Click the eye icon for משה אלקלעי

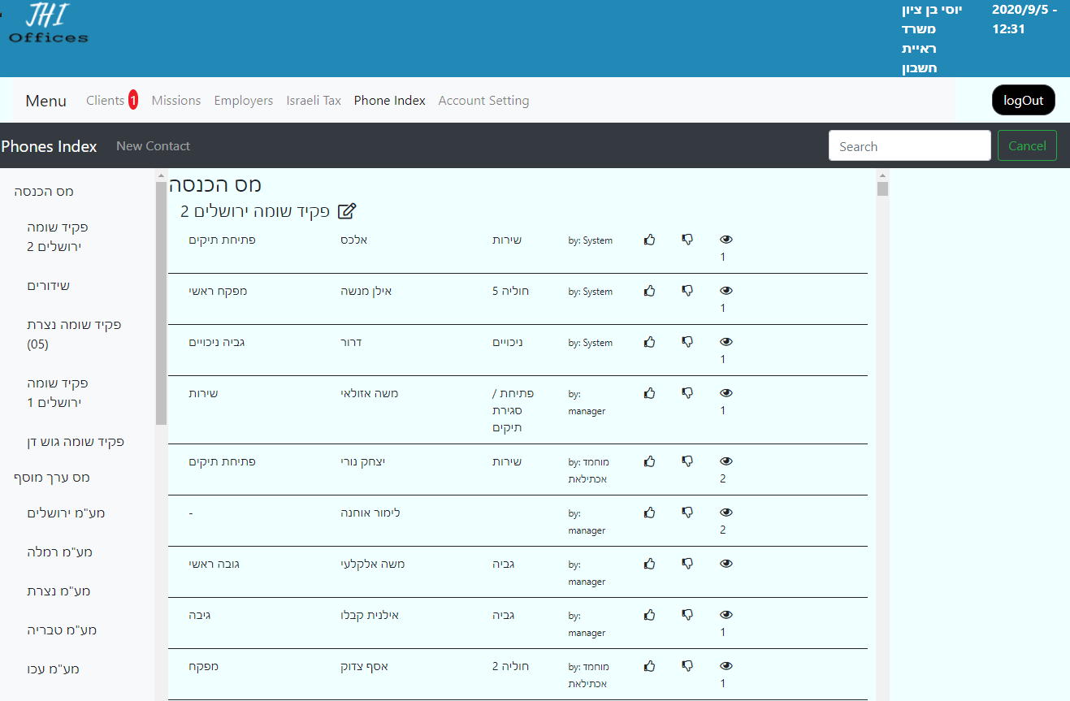[726, 564]
